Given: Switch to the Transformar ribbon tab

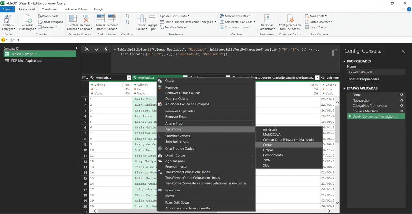Looking at the screenshot, I should (x=50, y=9).
